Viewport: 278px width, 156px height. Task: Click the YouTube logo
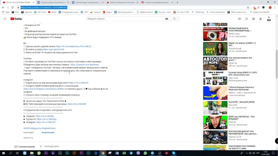[16, 19]
